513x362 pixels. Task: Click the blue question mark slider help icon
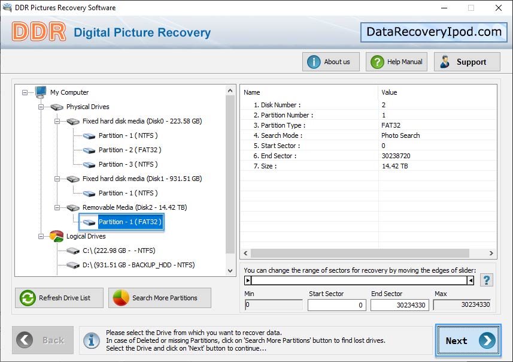[x=487, y=280]
